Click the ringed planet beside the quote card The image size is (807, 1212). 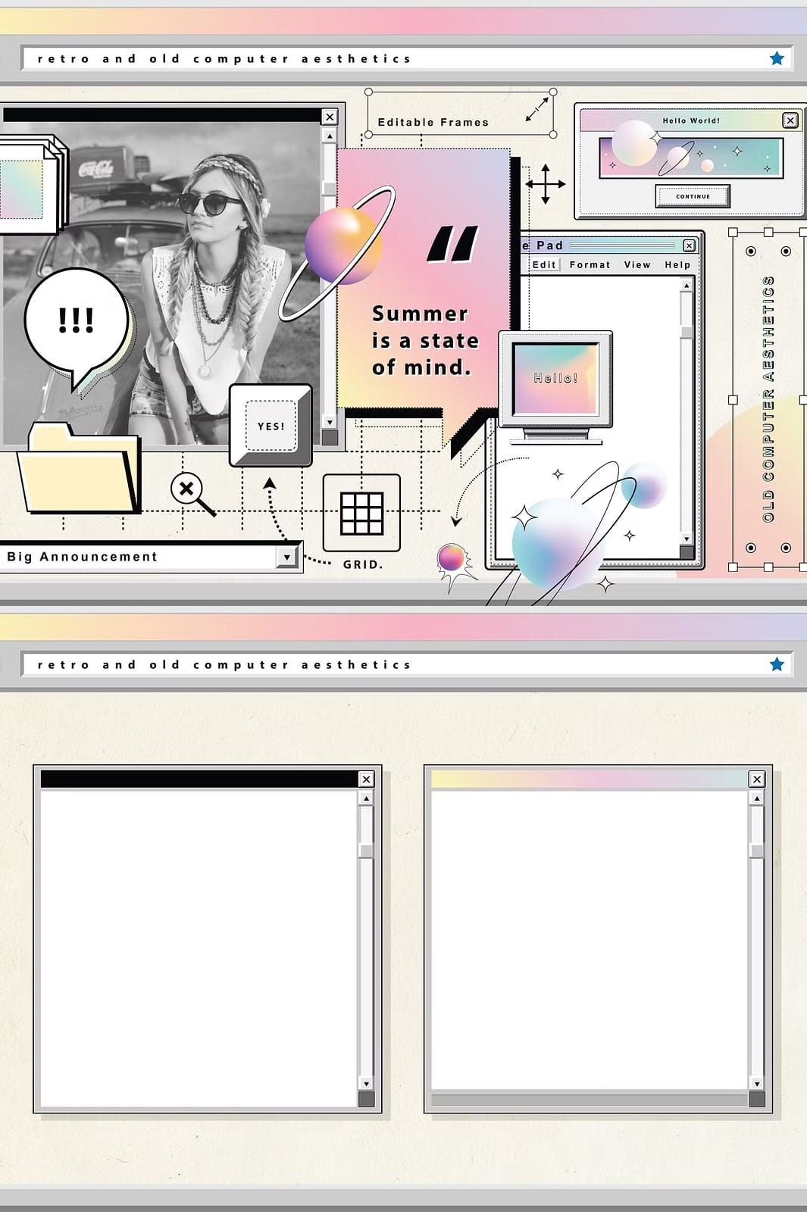point(343,245)
